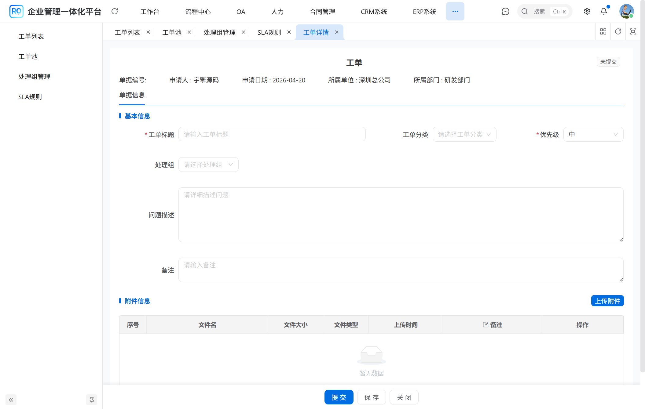
Task: Expand the 工单分类 dropdown
Action: click(464, 135)
